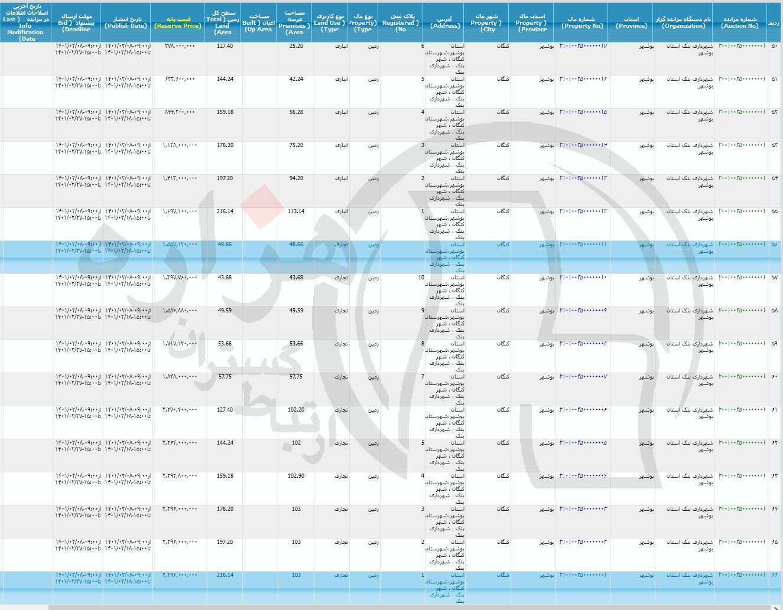Click the Province column header

(x=631, y=22)
